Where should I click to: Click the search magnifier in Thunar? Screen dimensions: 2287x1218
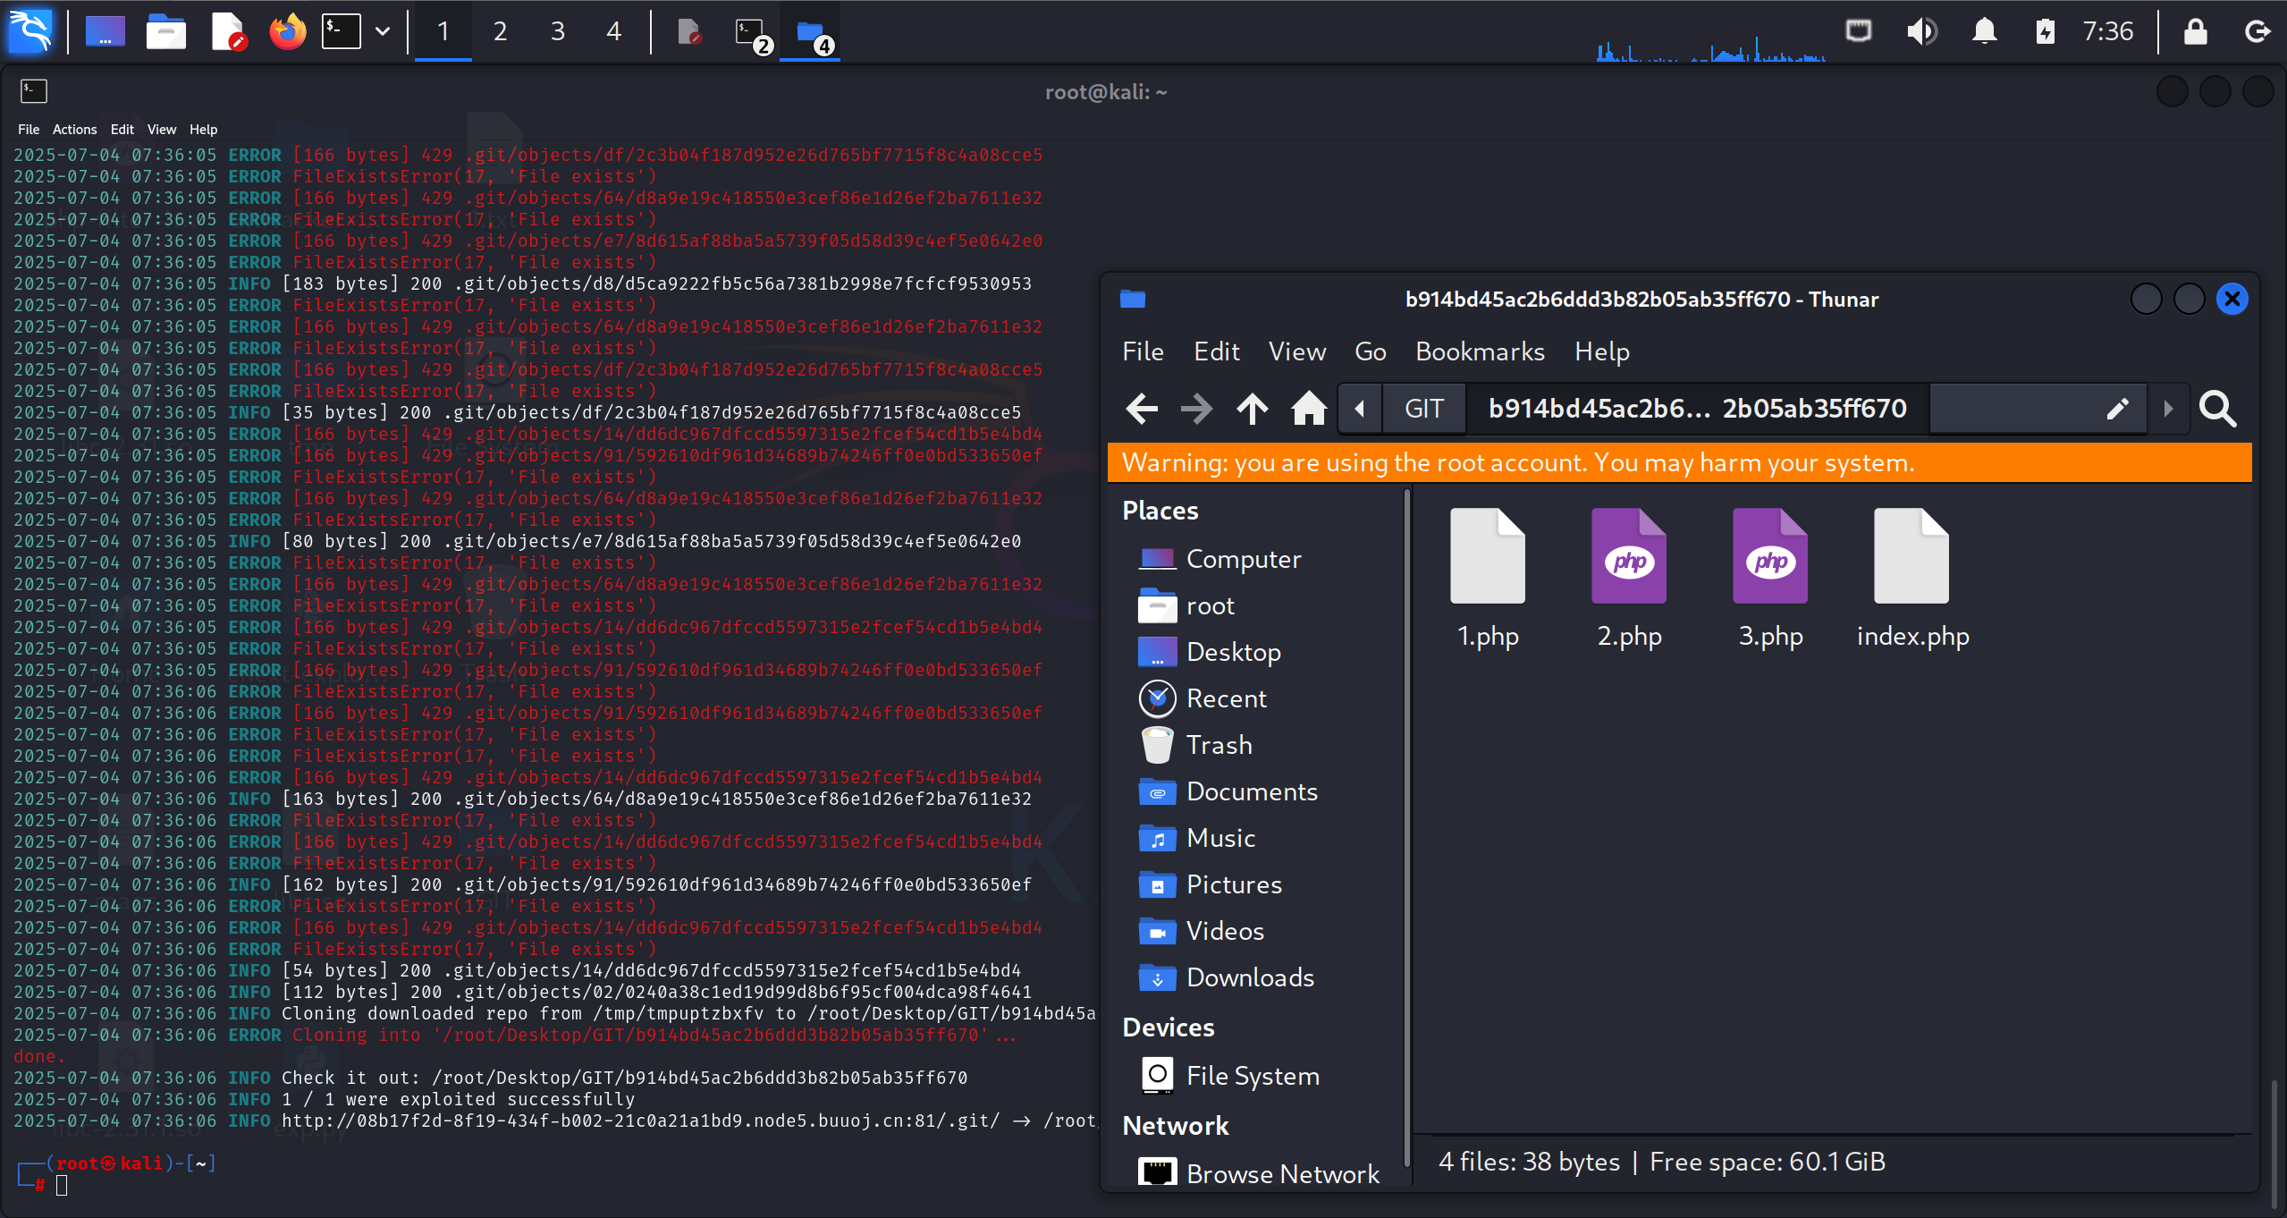2218,409
